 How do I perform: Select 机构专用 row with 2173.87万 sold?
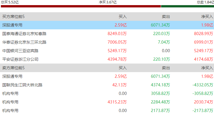tap(10, 111)
